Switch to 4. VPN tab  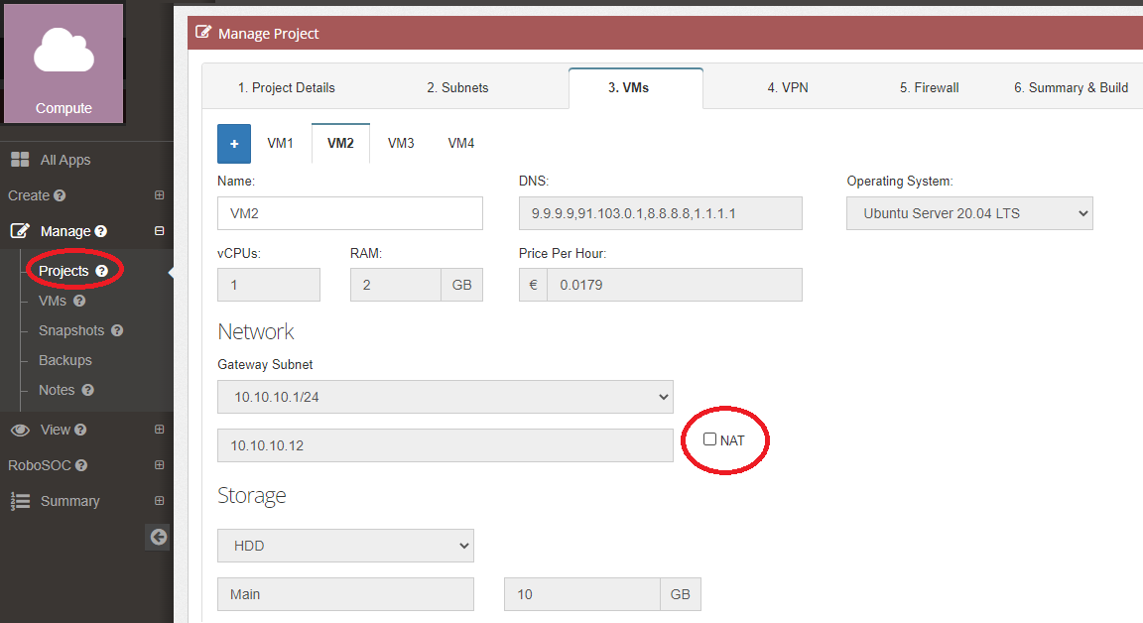coord(787,87)
